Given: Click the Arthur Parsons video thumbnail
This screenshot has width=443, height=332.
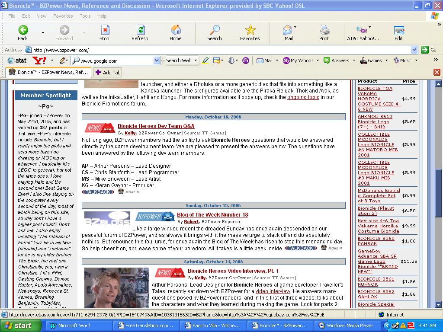Looking at the screenshot, I should [117, 287].
